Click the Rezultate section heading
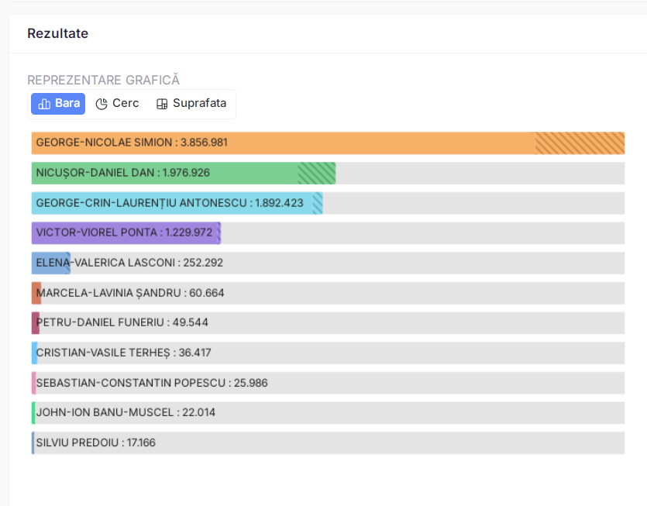This screenshot has height=506, width=647. (57, 33)
